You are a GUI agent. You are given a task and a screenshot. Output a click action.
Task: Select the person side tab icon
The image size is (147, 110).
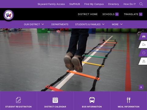click(x=144, y=61)
